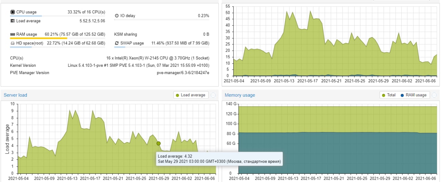Viewport: 441px width, 182px height.
Task: Click the CPU usage progress bar
Action: point(26,16)
